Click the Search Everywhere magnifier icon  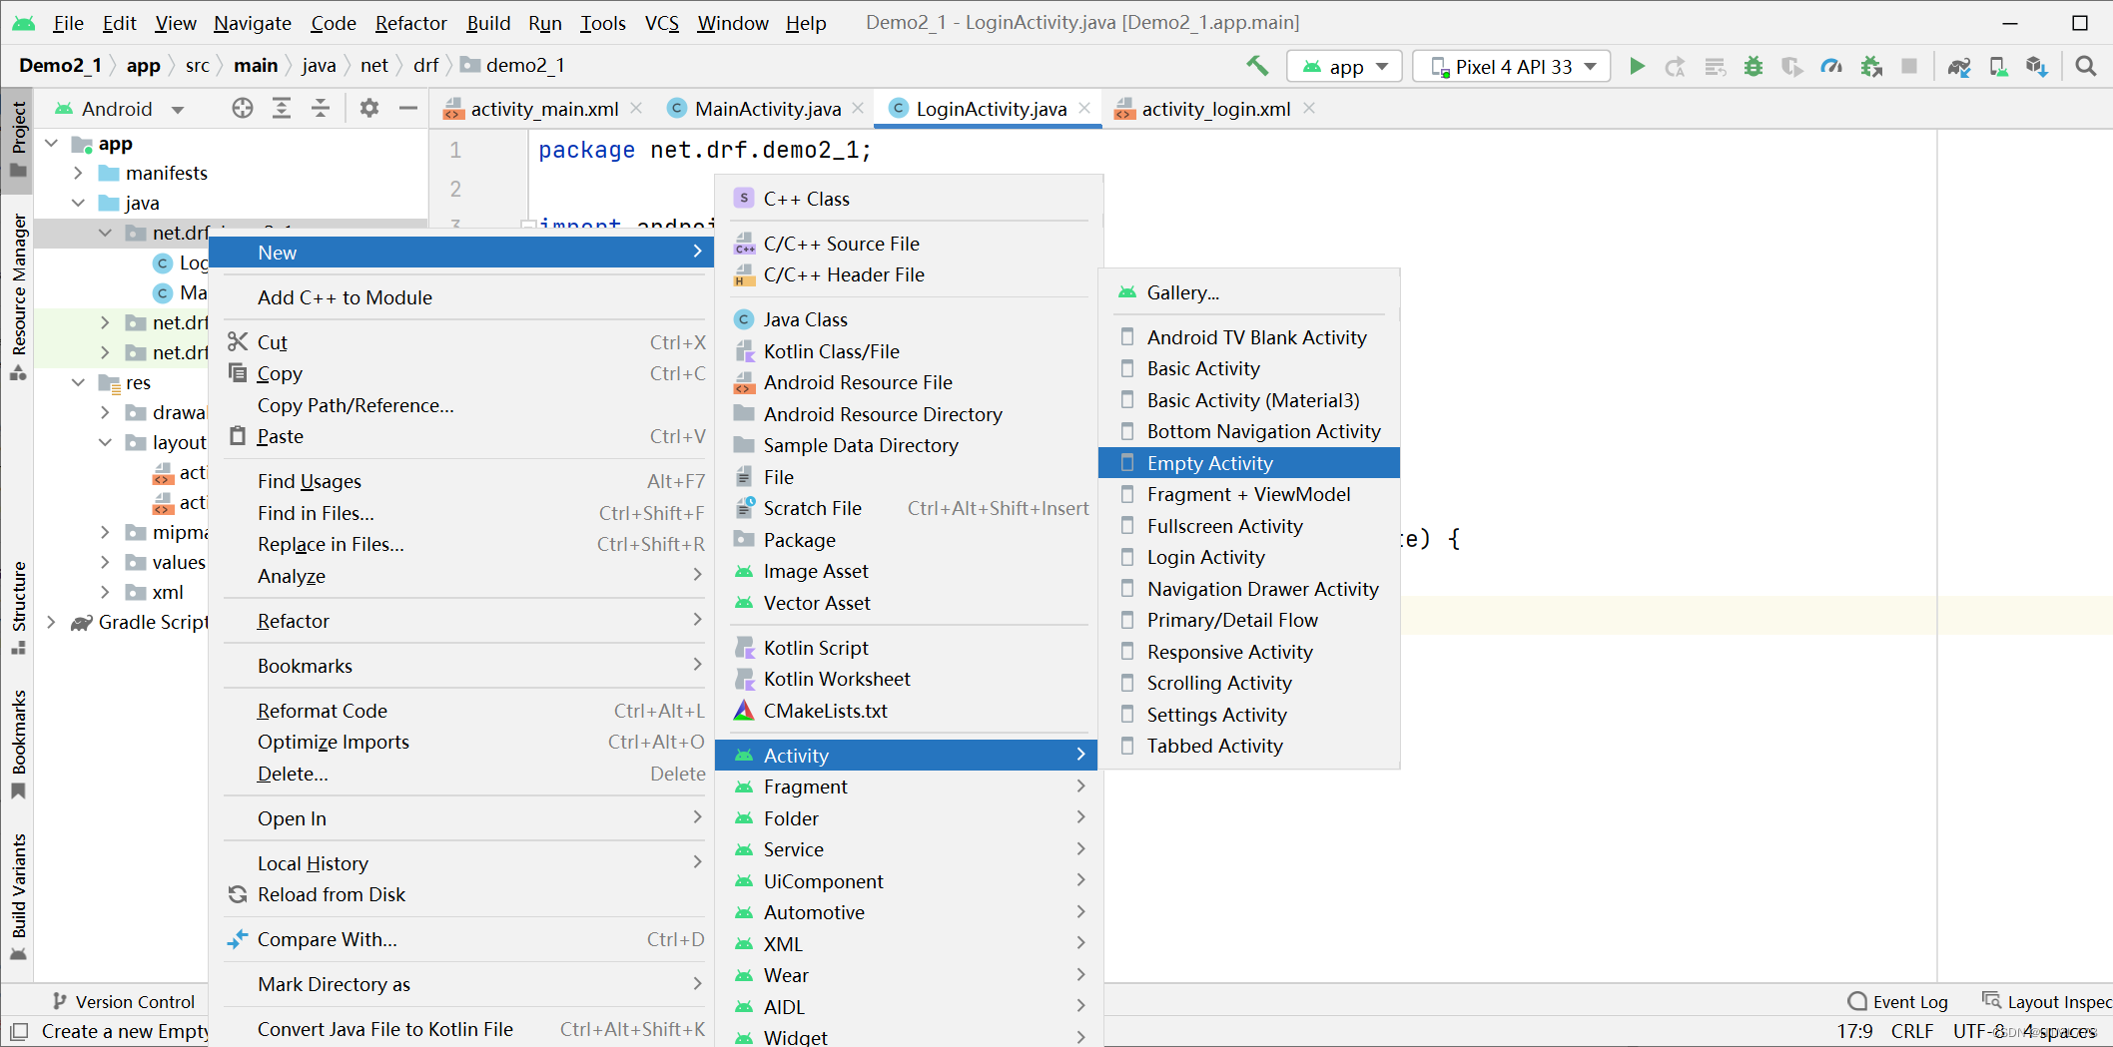click(x=2086, y=66)
